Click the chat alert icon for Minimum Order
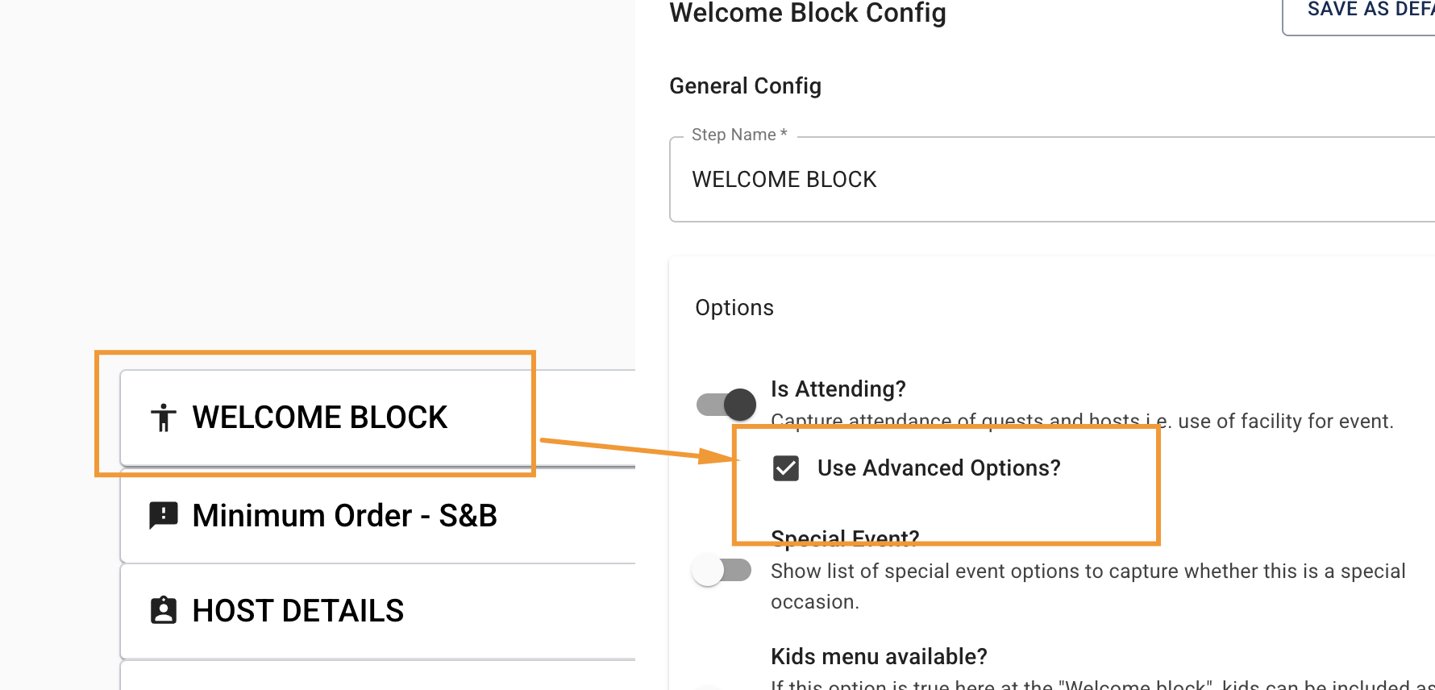The width and height of the screenshot is (1435, 690). [164, 515]
